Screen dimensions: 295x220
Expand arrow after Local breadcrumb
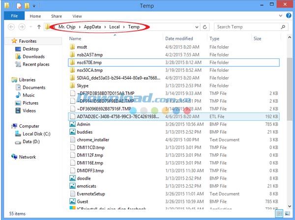[x=124, y=27]
